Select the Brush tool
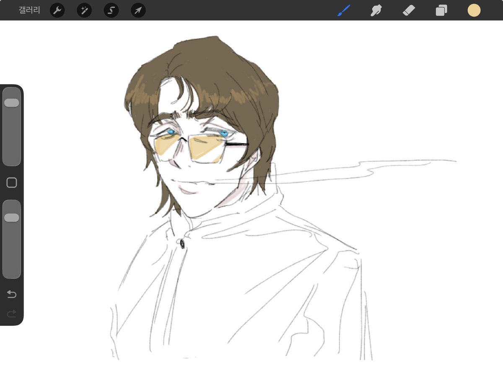The height and width of the screenshot is (377, 503). (344, 10)
